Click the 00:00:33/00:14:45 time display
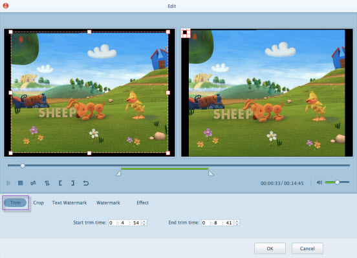 (282, 183)
